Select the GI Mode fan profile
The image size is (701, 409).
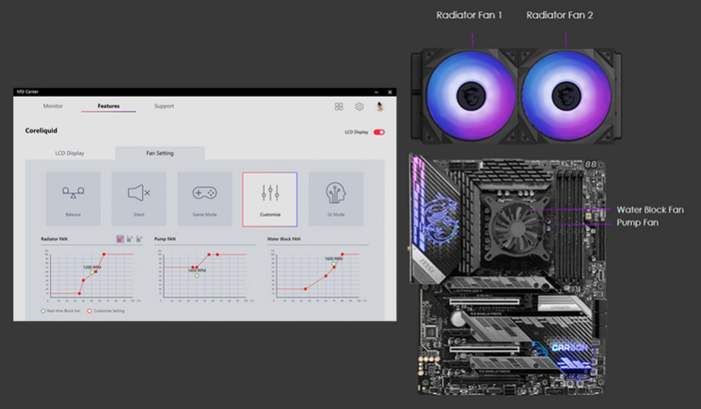pos(336,199)
